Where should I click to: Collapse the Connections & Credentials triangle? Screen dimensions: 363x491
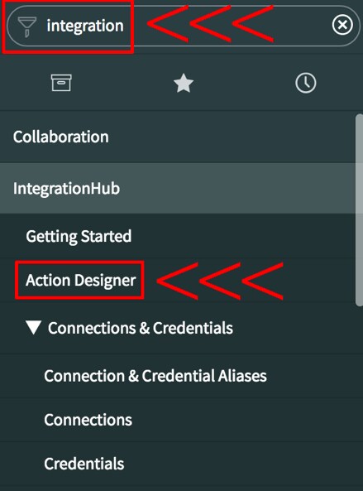pos(33,328)
